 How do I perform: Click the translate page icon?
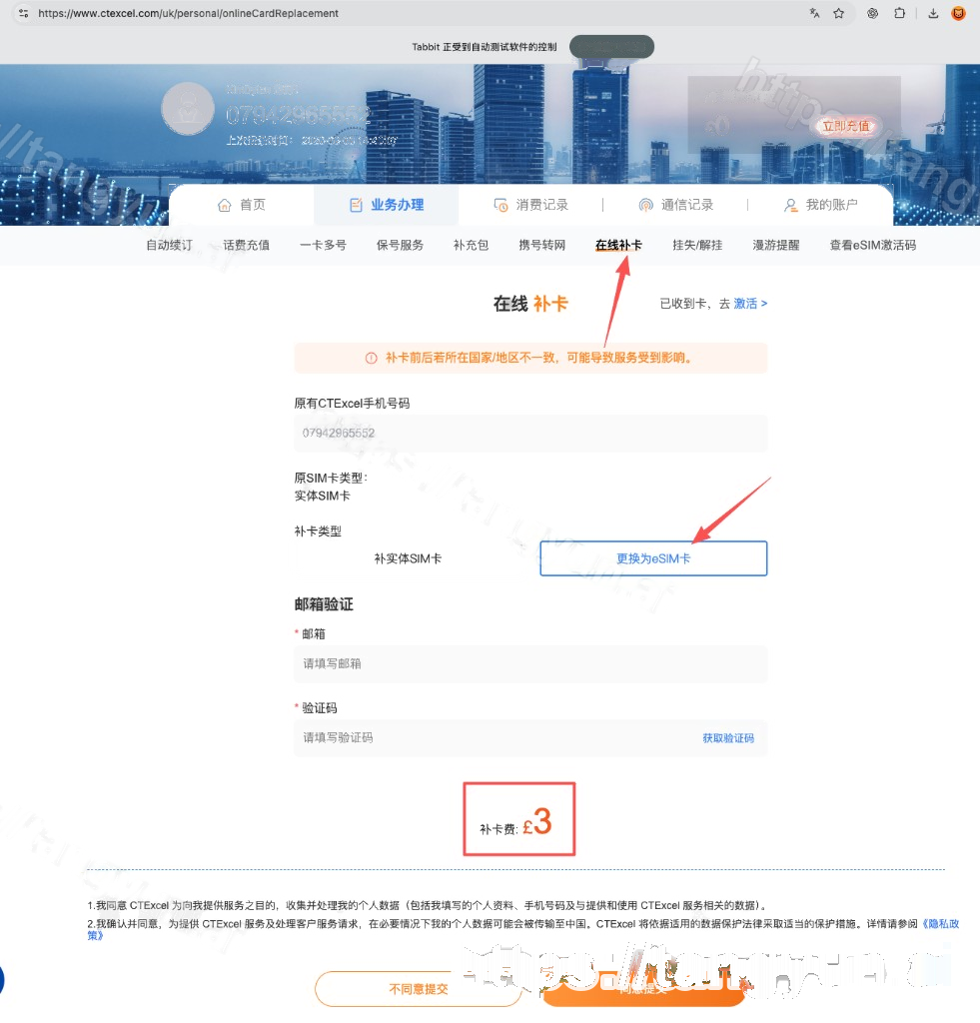(814, 13)
